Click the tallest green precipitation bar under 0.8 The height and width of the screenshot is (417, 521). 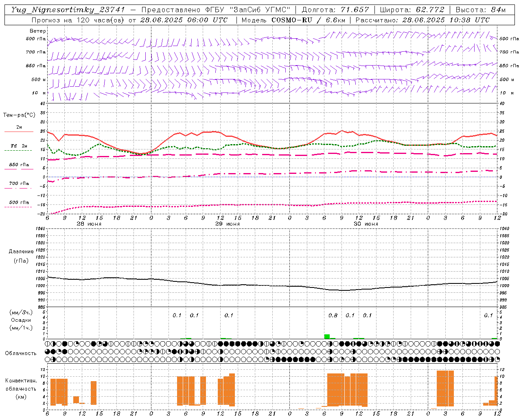coord(327,336)
